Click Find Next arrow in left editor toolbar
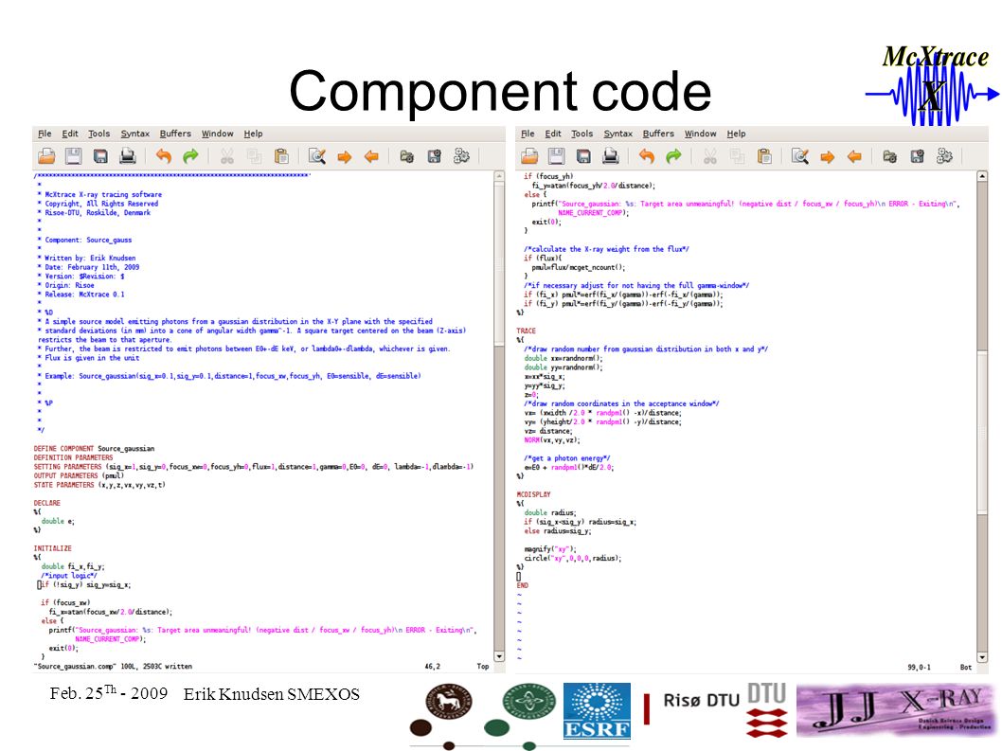The width and height of the screenshot is (1002, 751). click(x=345, y=156)
